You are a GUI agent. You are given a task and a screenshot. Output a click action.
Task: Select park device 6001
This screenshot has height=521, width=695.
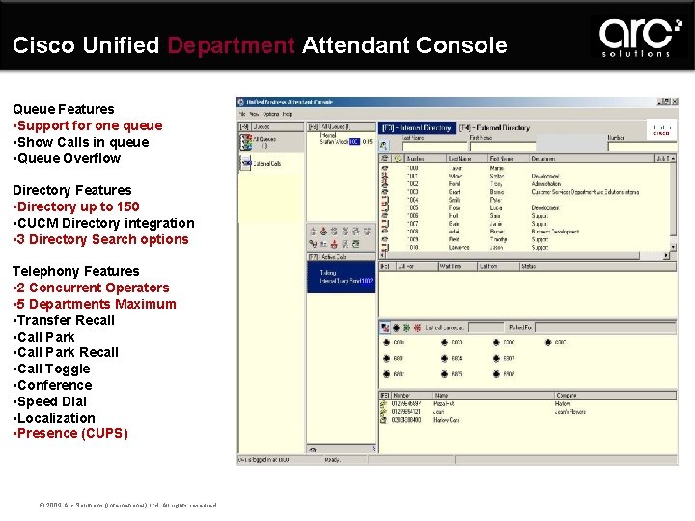tap(394, 358)
